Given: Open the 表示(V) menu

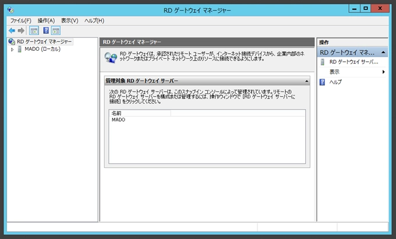Looking at the screenshot, I should [70, 20].
